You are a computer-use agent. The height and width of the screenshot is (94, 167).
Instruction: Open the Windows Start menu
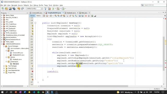point(2,92)
